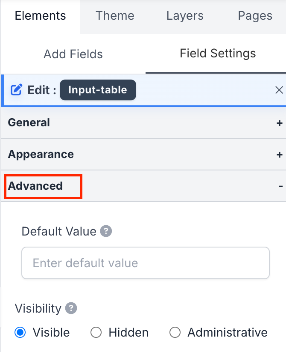Choose the Administrative visibility option
The width and height of the screenshot is (286, 352).
click(x=175, y=333)
